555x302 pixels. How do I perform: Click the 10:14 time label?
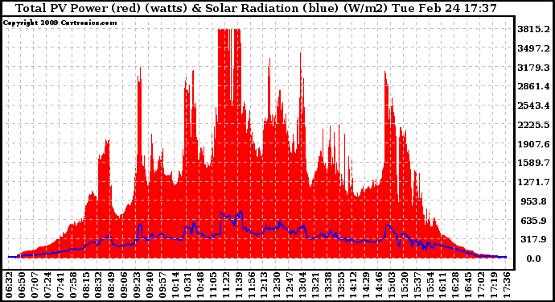[x=175, y=284]
